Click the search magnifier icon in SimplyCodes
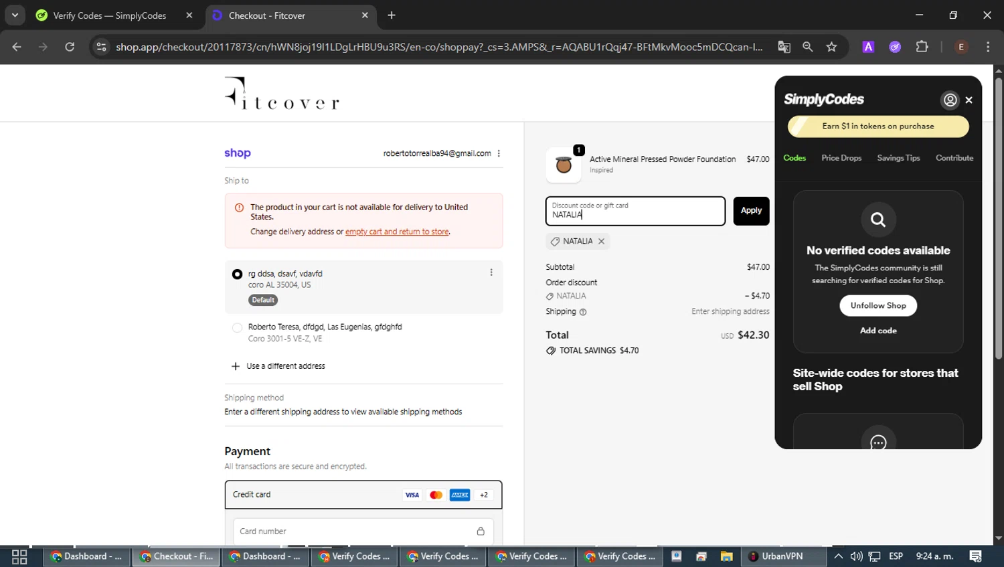Viewport: 1004px width, 567px height. 878,220
